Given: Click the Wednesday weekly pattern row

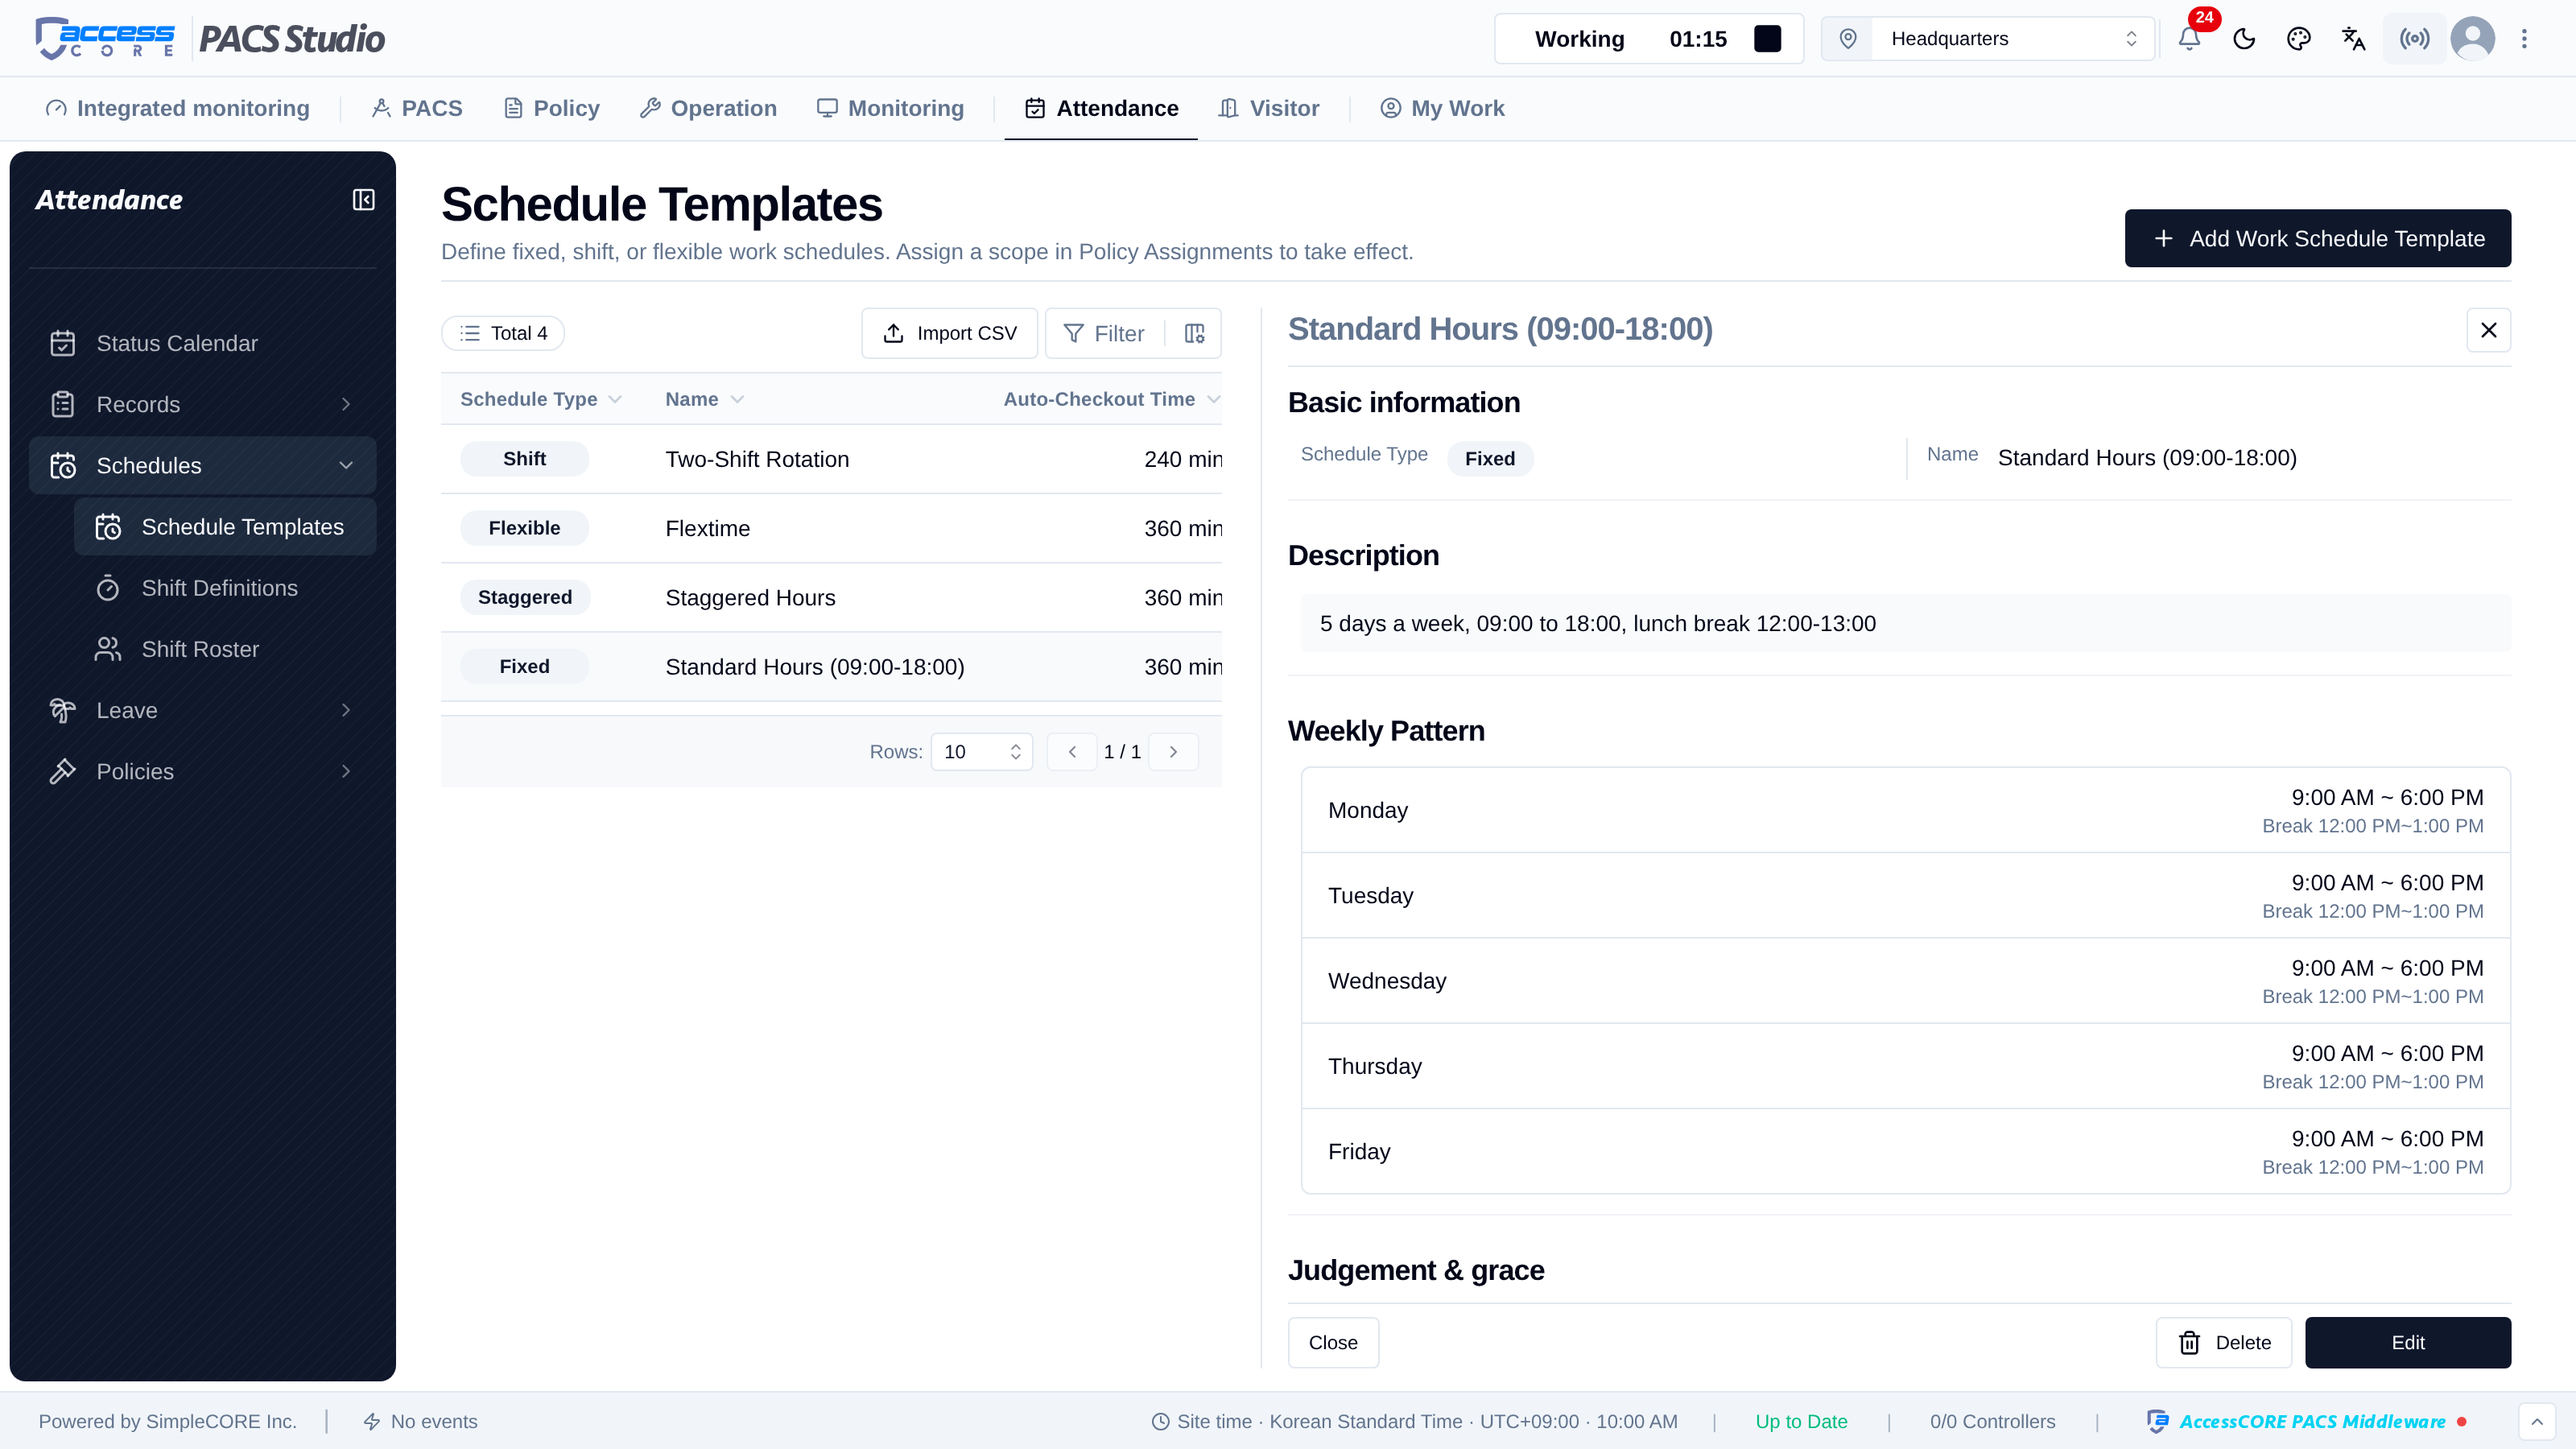Looking at the screenshot, I should point(1905,981).
